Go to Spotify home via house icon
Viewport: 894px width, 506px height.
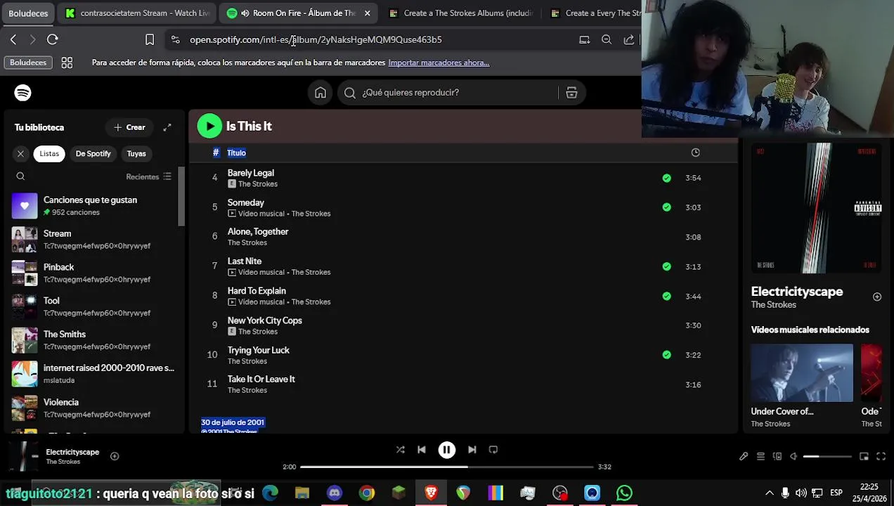tap(320, 93)
